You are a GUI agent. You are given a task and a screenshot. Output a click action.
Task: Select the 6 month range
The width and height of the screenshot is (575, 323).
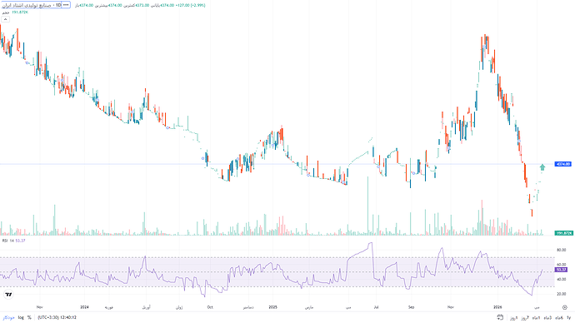[x=559, y=317]
